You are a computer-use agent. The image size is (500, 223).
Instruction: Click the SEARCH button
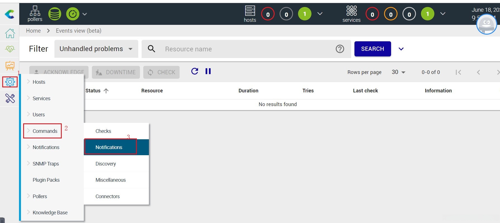(373, 49)
